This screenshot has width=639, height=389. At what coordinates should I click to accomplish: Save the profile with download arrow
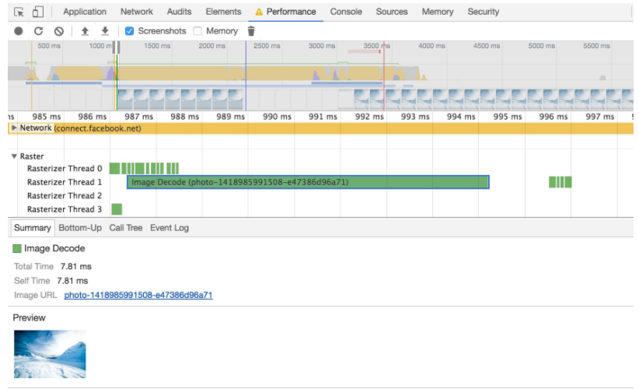pyautogui.click(x=105, y=31)
